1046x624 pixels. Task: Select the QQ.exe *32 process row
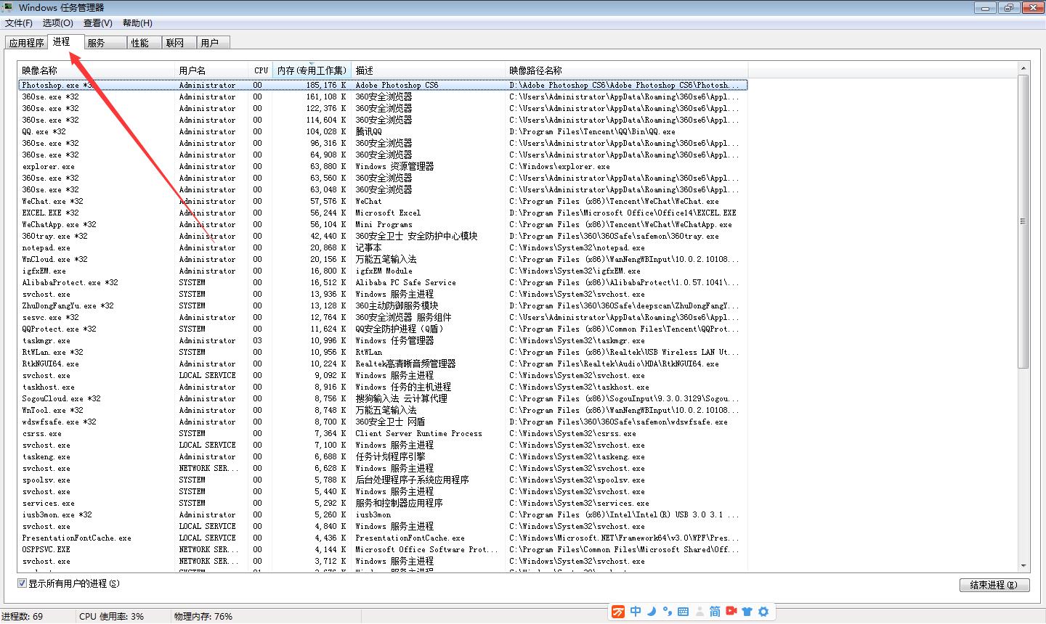(x=383, y=131)
